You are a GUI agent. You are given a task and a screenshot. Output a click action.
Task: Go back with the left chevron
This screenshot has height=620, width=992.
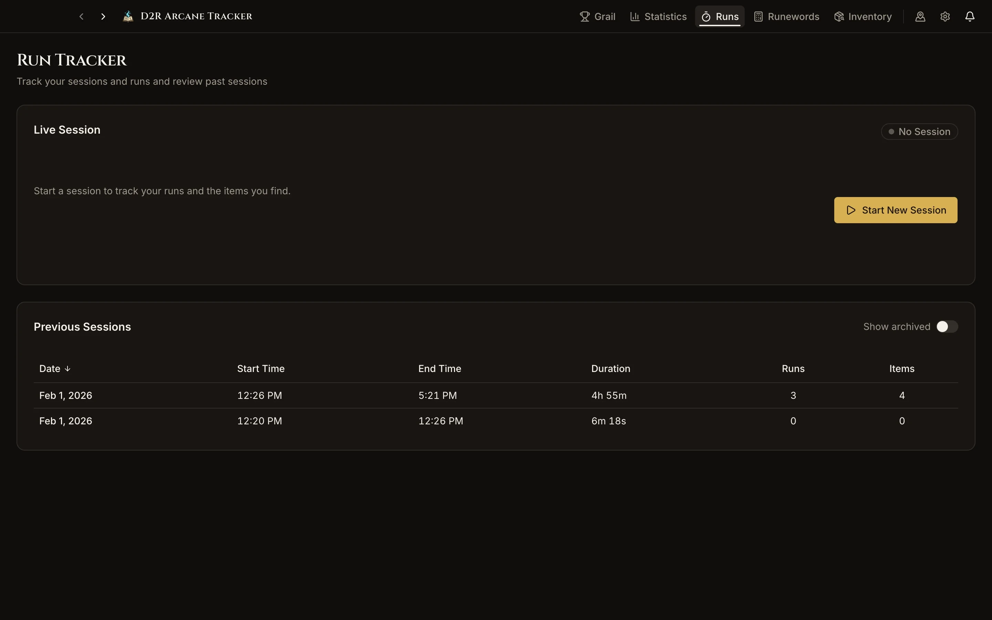tap(81, 17)
